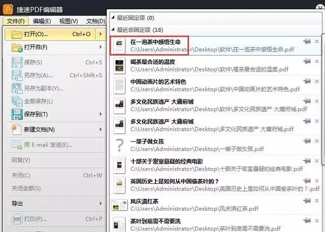Pin the 喝茶最合适的温度 recent file

307,61
